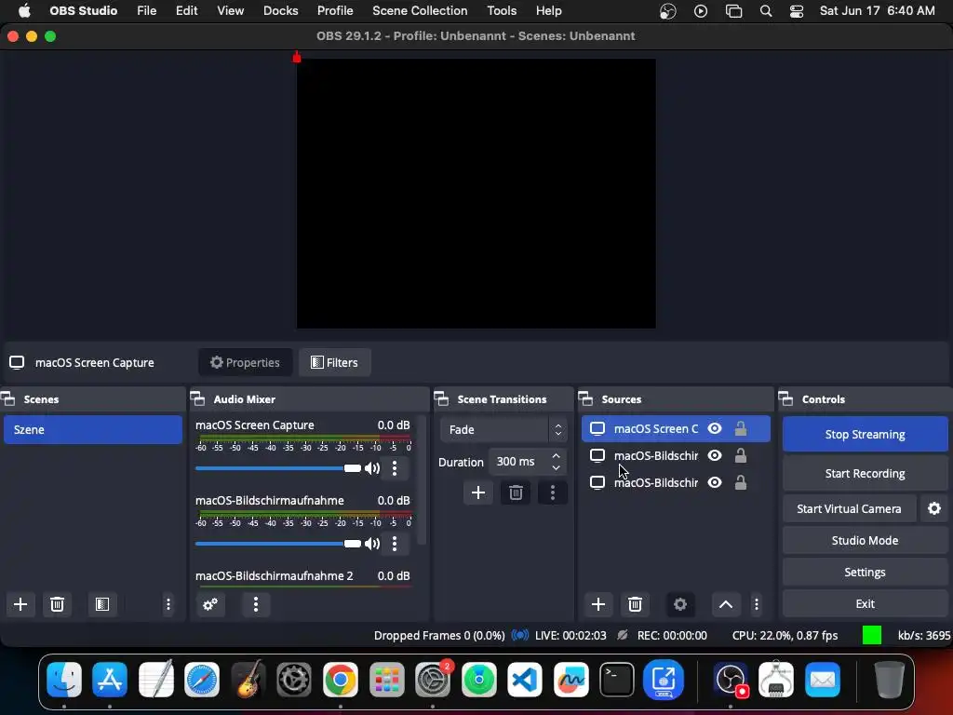Undock the Scenes panel icon
953x715 pixels.
click(x=8, y=398)
